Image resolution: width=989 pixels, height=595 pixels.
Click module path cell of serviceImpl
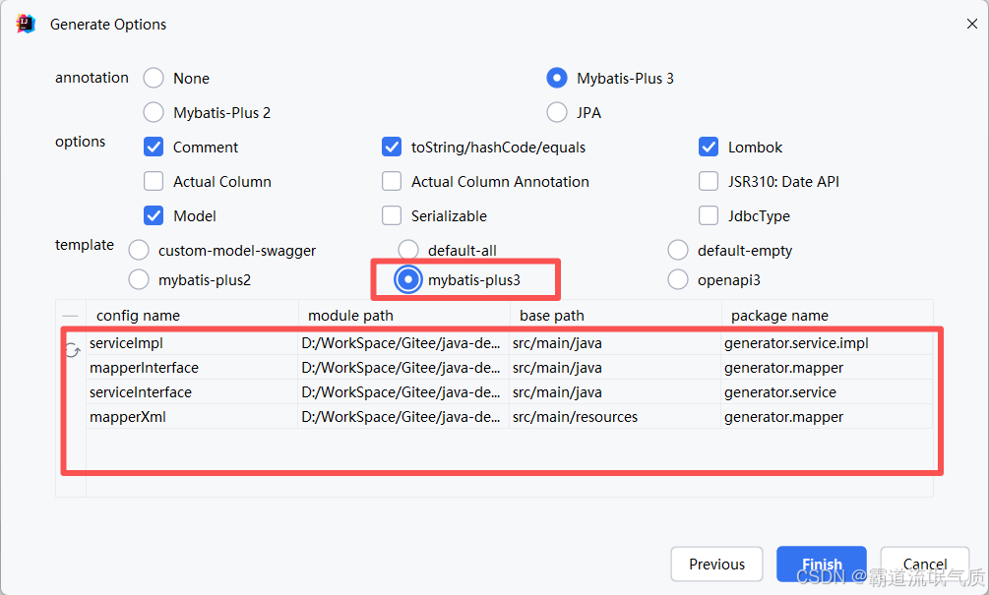(x=403, y=343)
